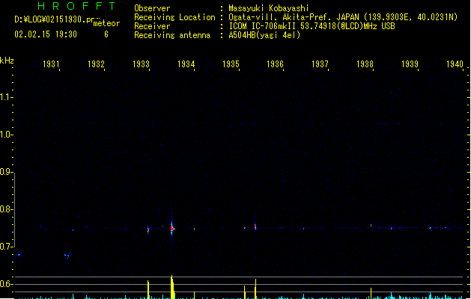Click the HROFFT title text
Image resolution: width=471 pixels, height=299 pixels.
[x=76, y=6]
